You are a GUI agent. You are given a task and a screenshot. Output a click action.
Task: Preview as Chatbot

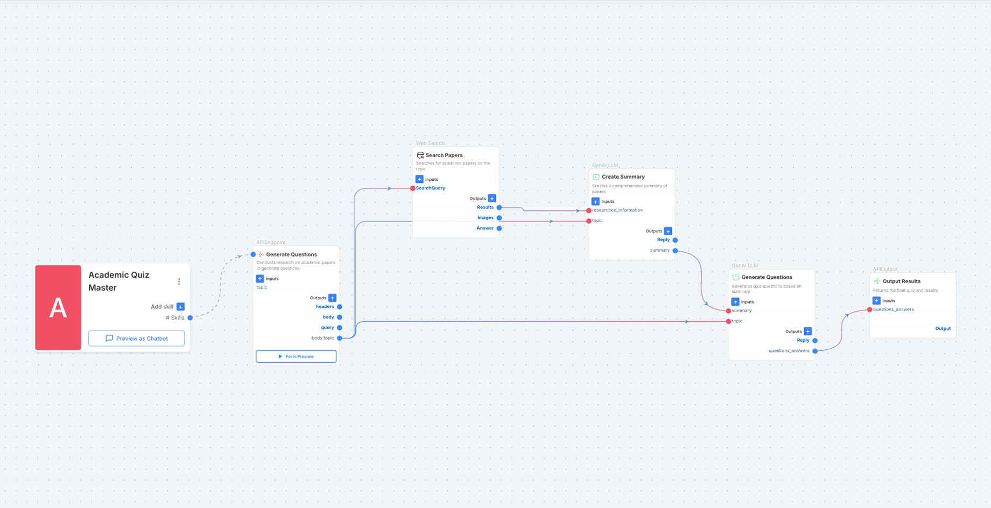click(x=137, y=338)
